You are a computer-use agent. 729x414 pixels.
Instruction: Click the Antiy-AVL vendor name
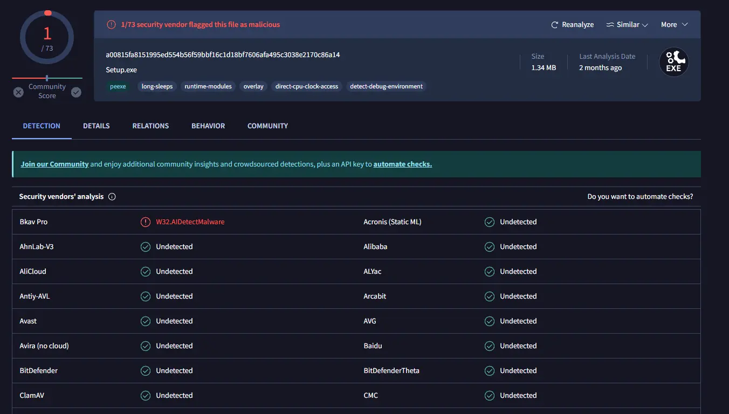click(x=35, y=296)
